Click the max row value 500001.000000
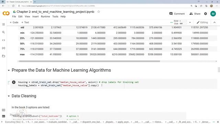Screen dimensions: 220x124 point(199,54)
